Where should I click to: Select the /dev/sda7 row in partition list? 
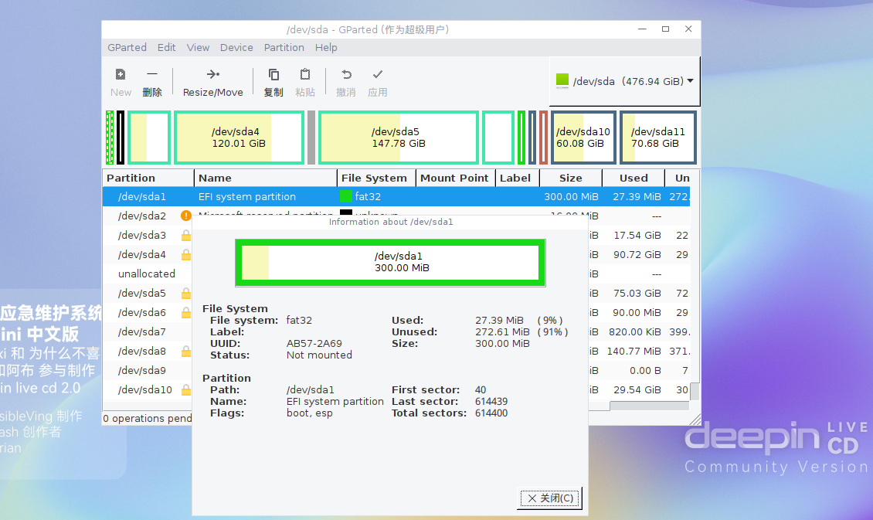pos(141,332)
